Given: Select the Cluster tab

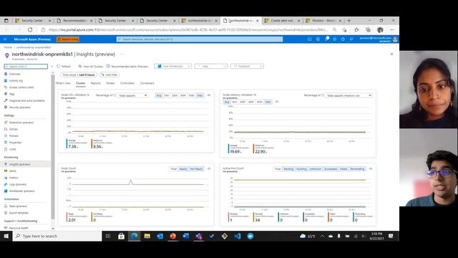Looking at the screenshot, I should coord(81,83).
